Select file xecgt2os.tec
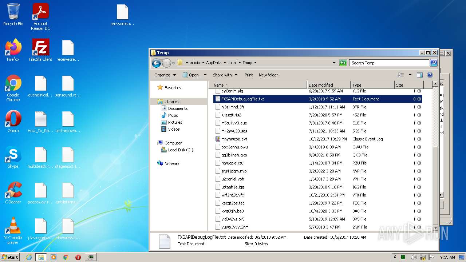The height and width of the screenshot is (262, 466). (317, 203)
